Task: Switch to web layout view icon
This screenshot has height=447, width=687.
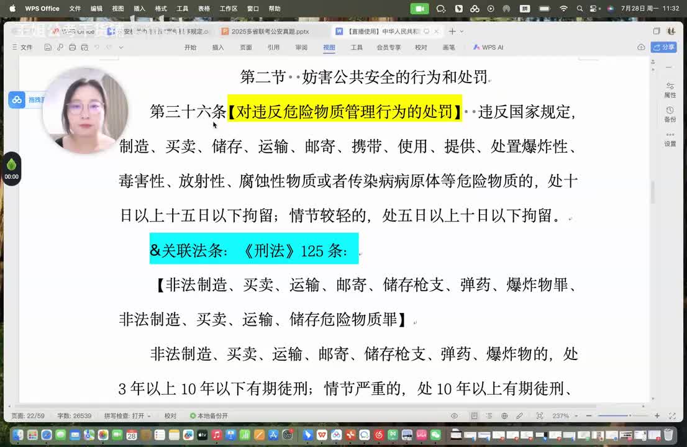Action: click(504, 416)
